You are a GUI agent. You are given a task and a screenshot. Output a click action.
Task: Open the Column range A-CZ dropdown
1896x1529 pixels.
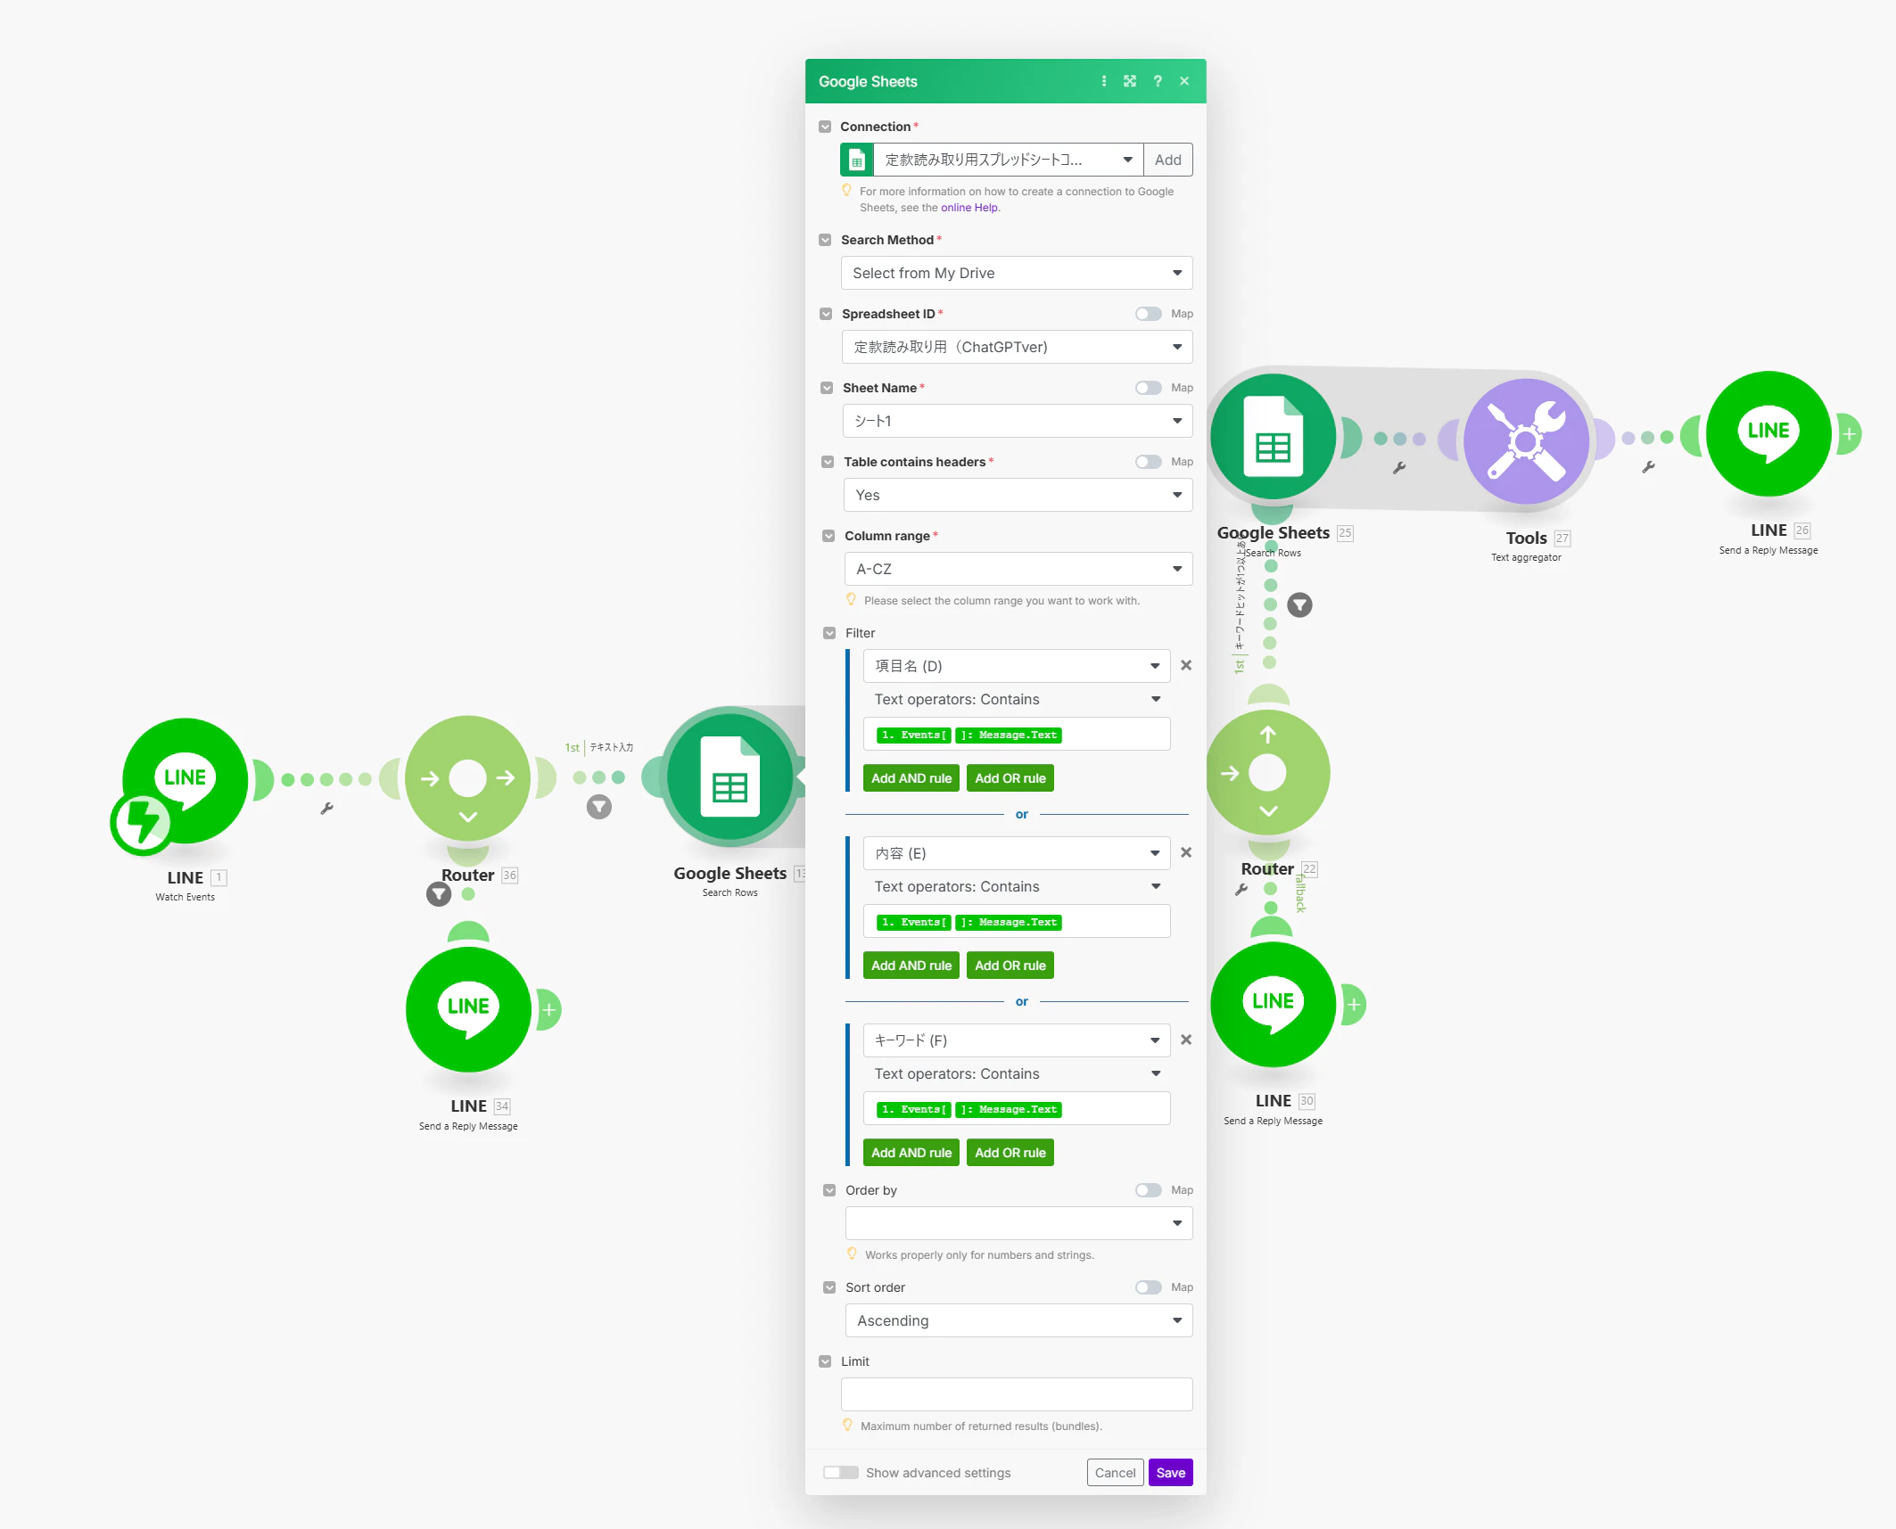(x=1018, y=569)
